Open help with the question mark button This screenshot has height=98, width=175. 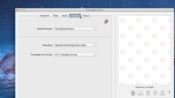click(169, 92)
